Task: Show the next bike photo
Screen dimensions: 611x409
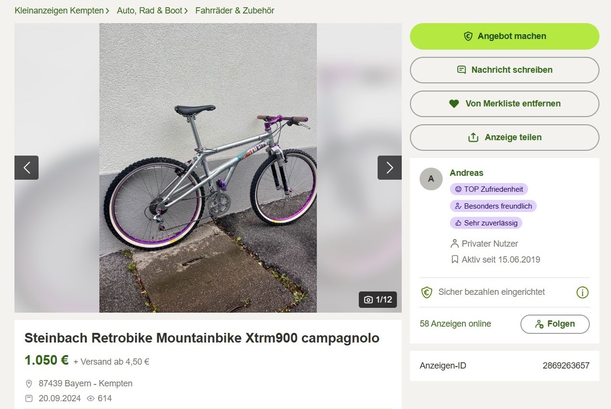Action: point(389,168)
